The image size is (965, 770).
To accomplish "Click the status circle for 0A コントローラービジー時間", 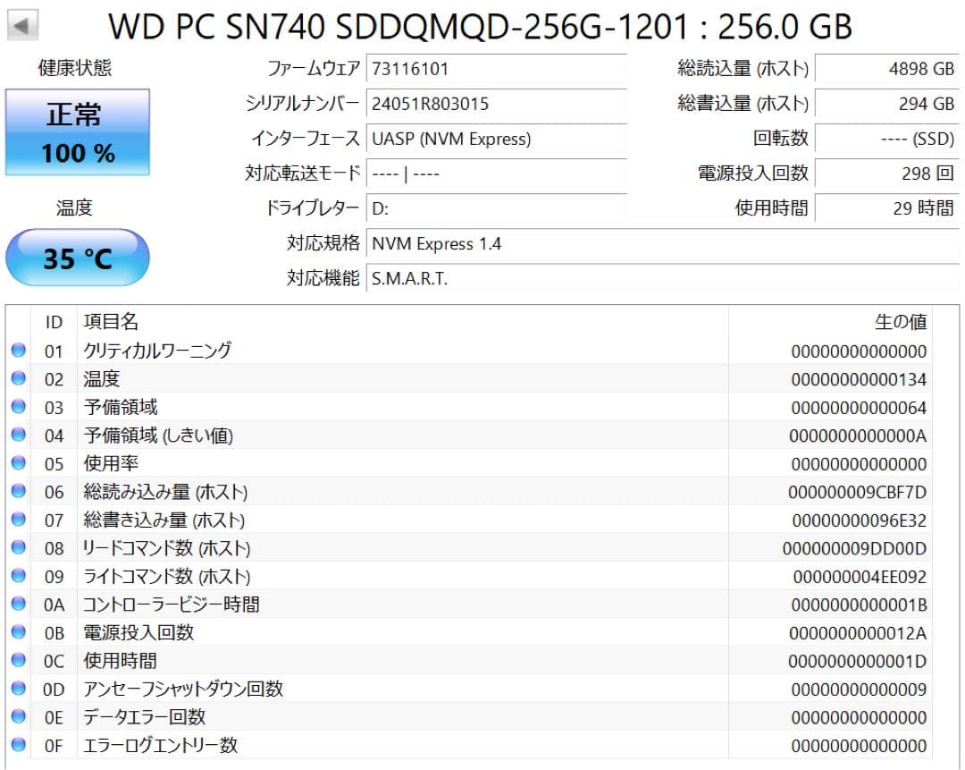I will pyautogui.click(x=19, y=604).
